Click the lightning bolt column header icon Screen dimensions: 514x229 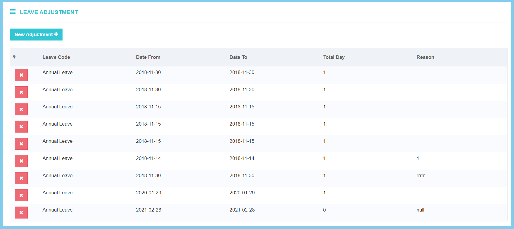point(14,57)
